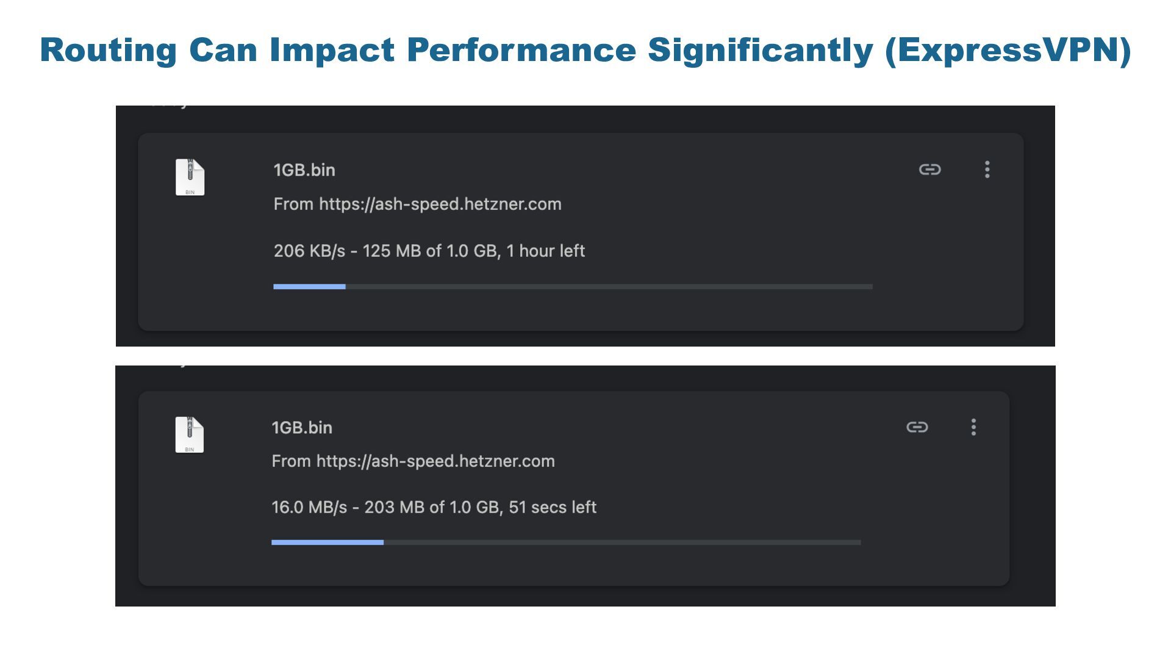
Task: Click source URL of the 206 KB/s download
Action: (x=417, y=204)
